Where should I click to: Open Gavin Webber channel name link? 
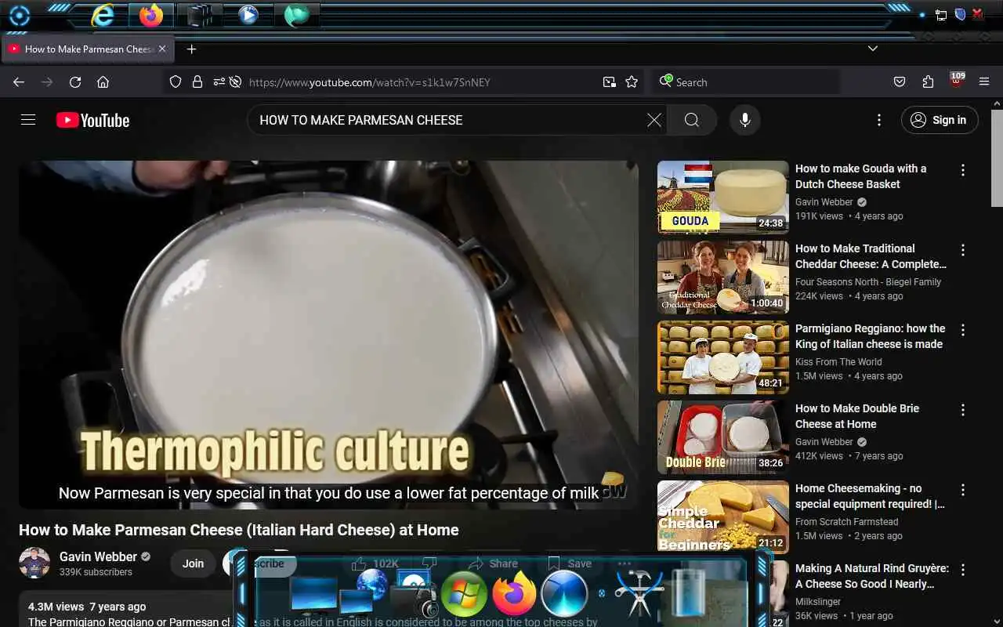pyautogui.click(x=98, y=556)
